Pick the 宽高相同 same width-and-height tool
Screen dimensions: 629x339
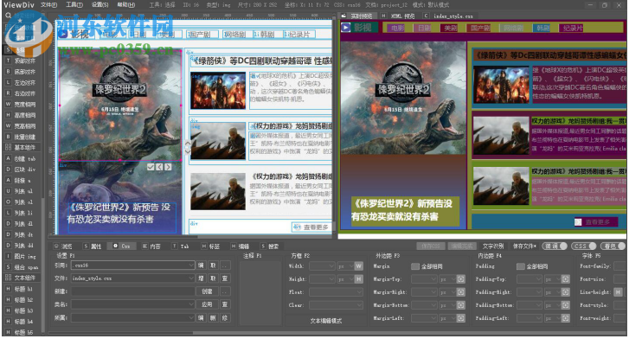(x=22, y=126)
